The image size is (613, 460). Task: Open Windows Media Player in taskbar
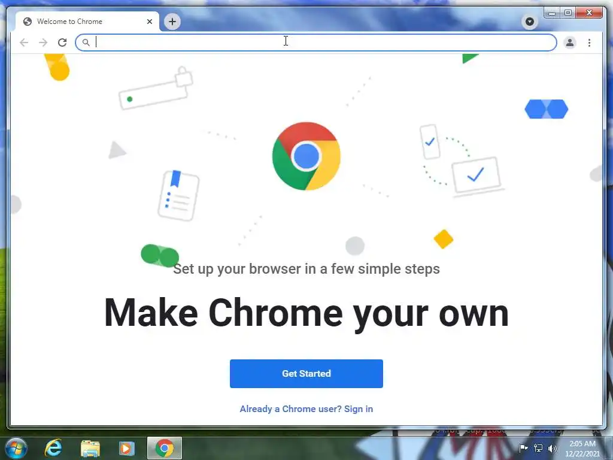126,448
